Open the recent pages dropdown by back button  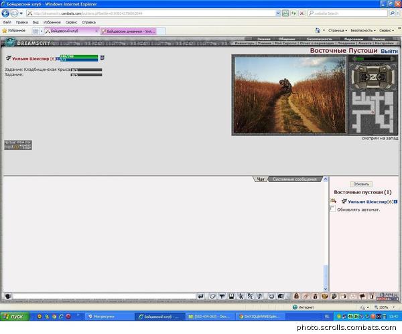[21, 13]
